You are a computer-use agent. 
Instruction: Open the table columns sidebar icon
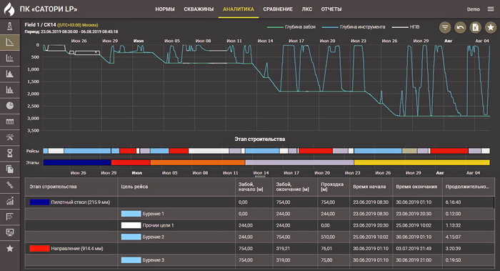[x=10, y=122]
